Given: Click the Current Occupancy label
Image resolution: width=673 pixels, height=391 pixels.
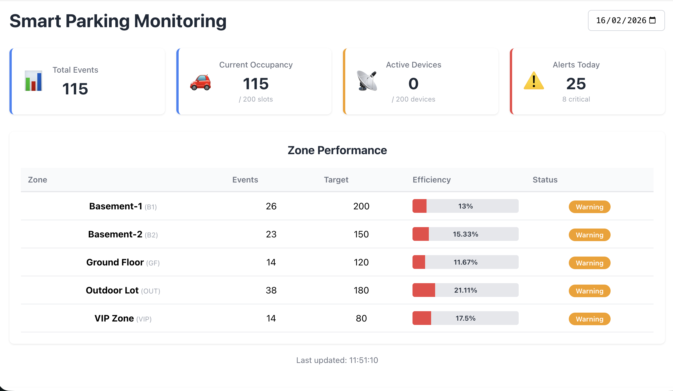Looking at the screenshot, I should pos(256,65).
